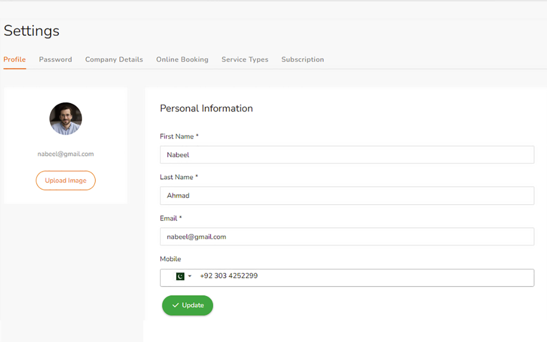The height and width of the screenshot is (342, 547).
Task: Click the Personal Information heading
Action: (x=206, y=108)
